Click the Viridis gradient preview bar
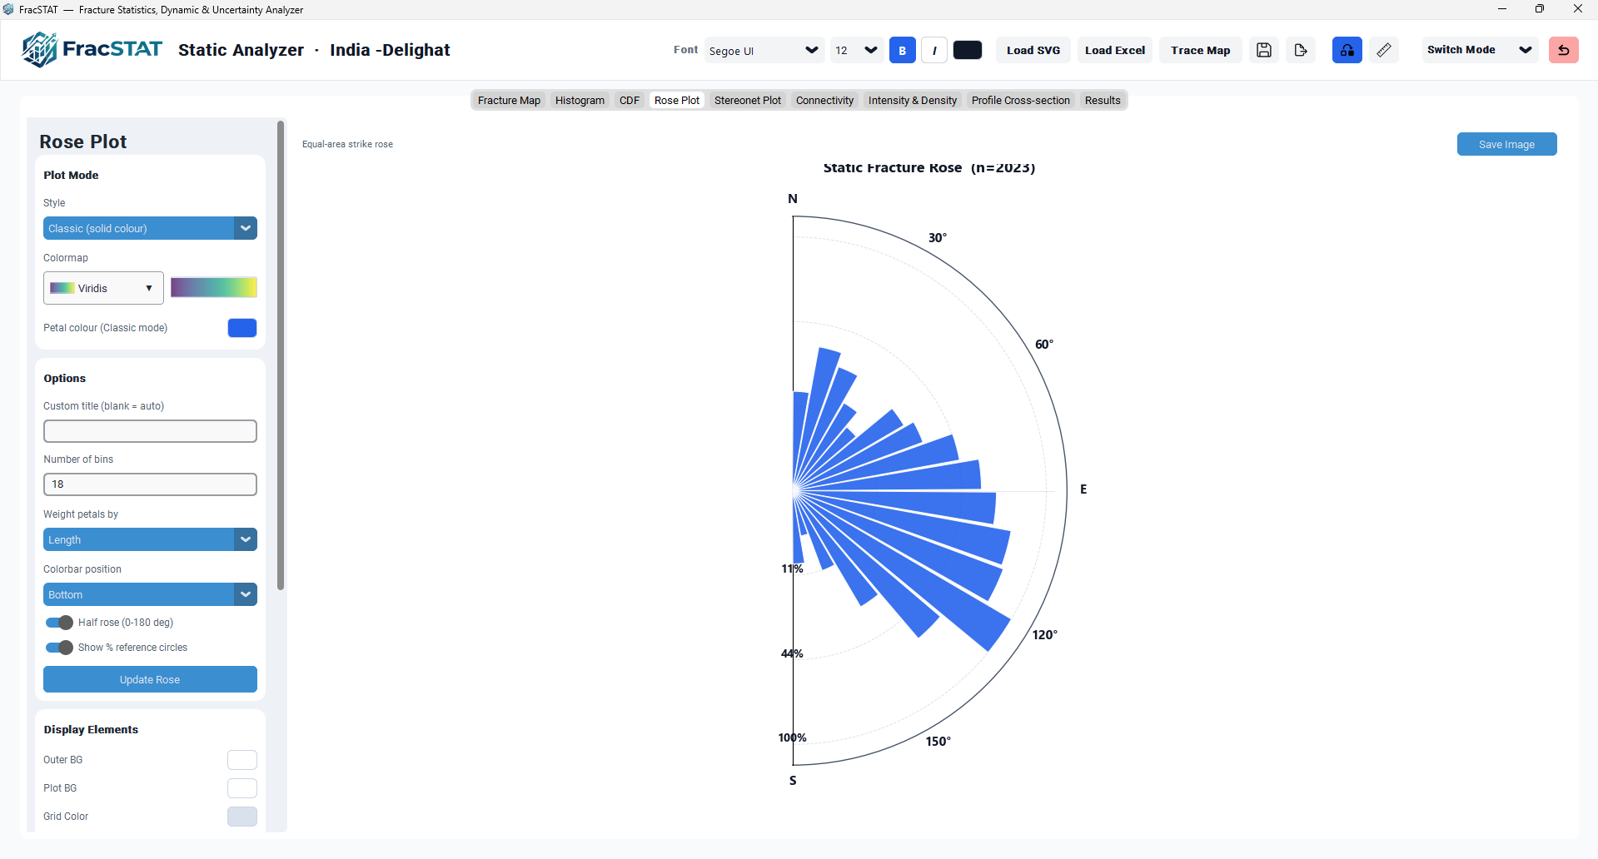The image size is (1598, 859). point(214,288)
